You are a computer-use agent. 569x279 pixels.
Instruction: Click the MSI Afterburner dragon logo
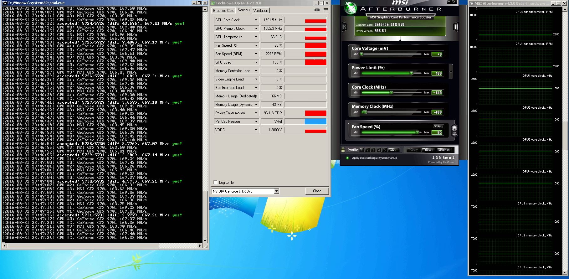click(351, 8)
